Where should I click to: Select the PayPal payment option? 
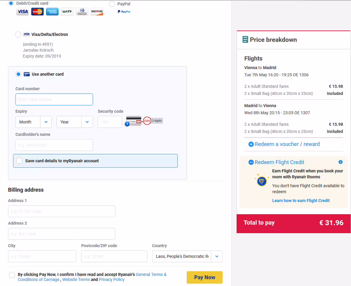[x=112, y=4]
